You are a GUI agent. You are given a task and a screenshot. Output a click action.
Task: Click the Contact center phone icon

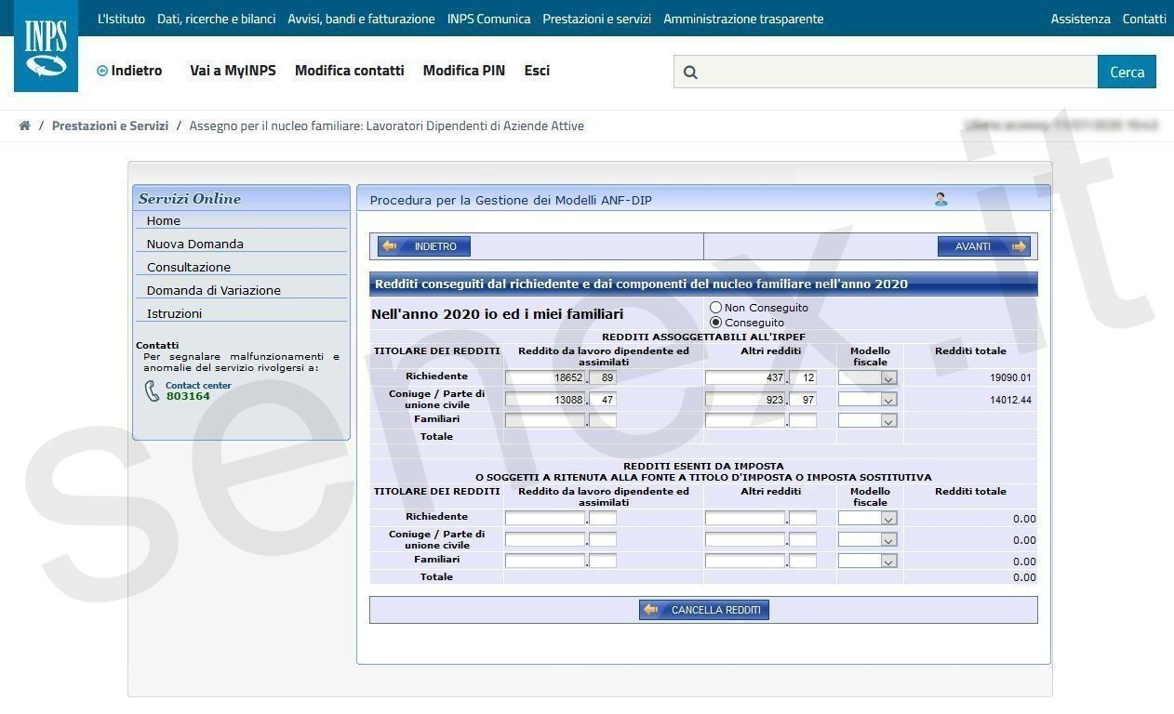coord(153,390)
